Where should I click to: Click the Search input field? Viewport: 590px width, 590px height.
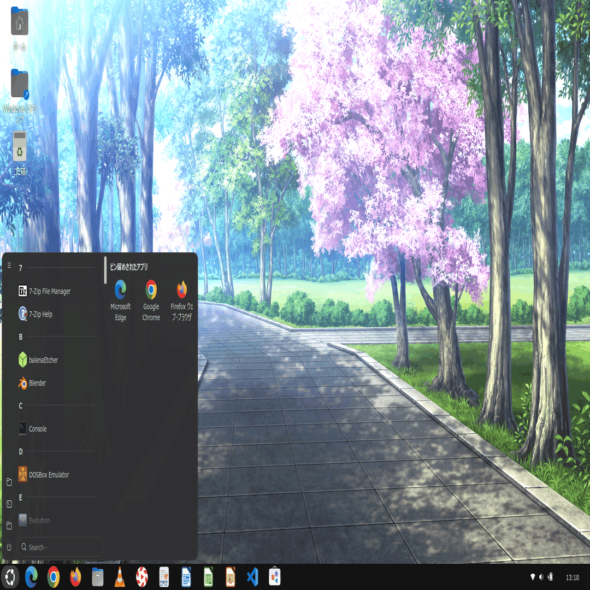60,547
